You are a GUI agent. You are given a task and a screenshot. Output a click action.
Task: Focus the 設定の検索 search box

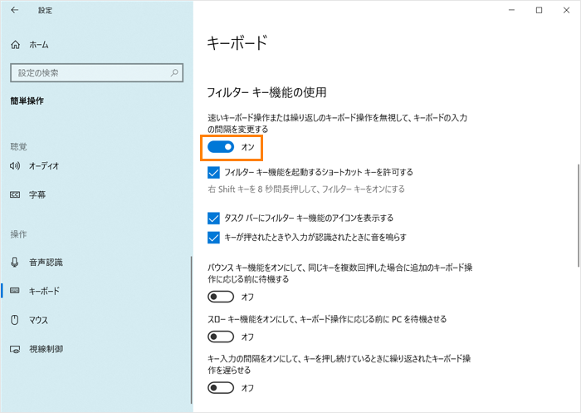[97, 73]
